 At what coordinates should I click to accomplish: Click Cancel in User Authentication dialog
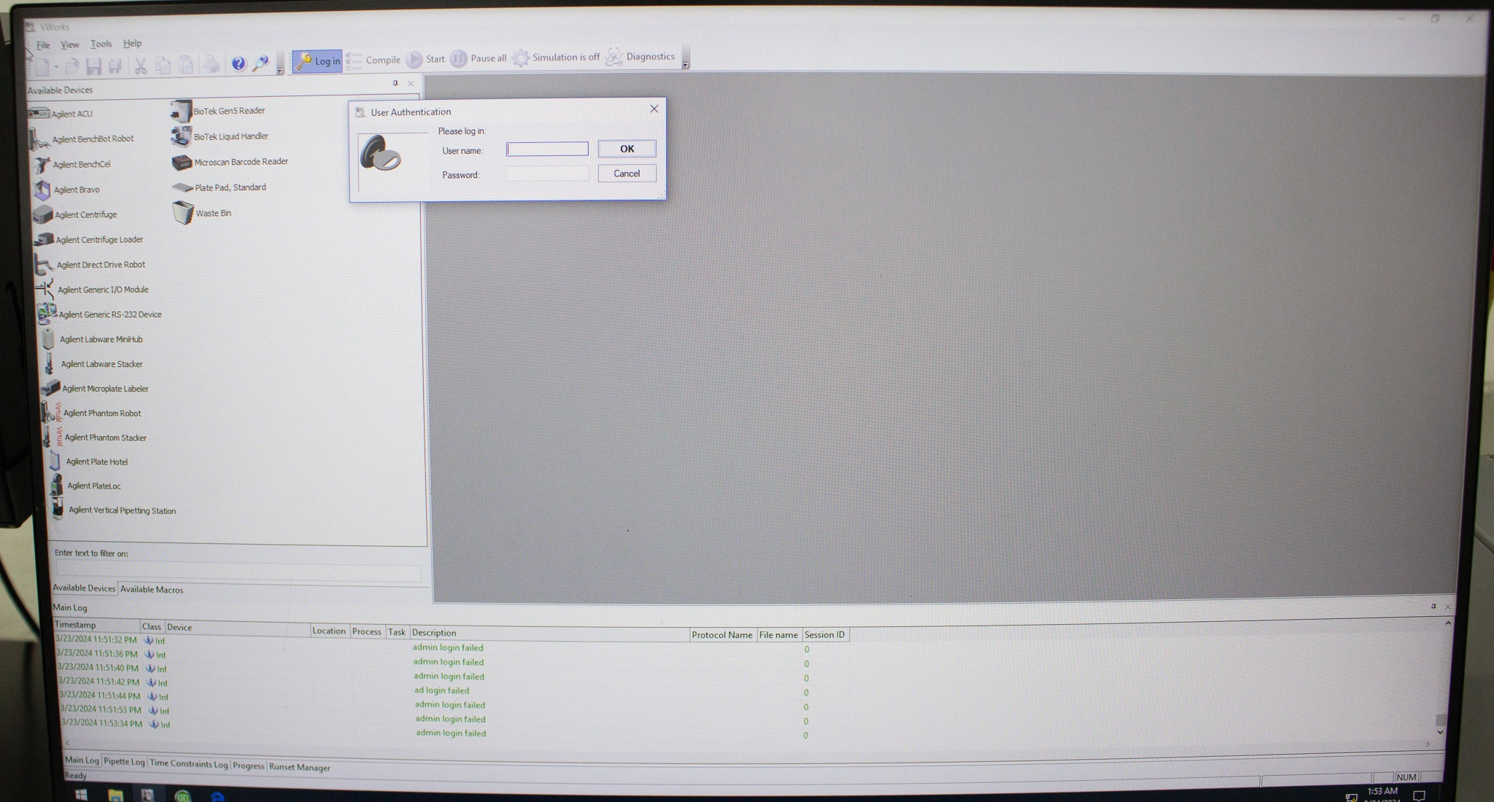627,174
